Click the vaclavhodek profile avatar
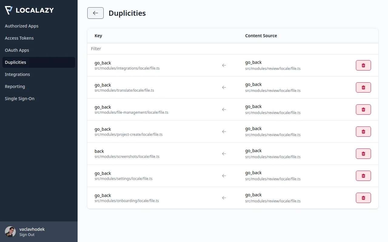This screenshot has height=242, width=388. pos(10,231)
